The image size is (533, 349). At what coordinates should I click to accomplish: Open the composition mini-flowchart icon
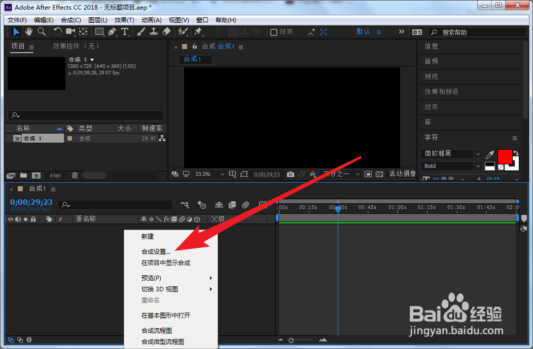[x=185, y=204]
